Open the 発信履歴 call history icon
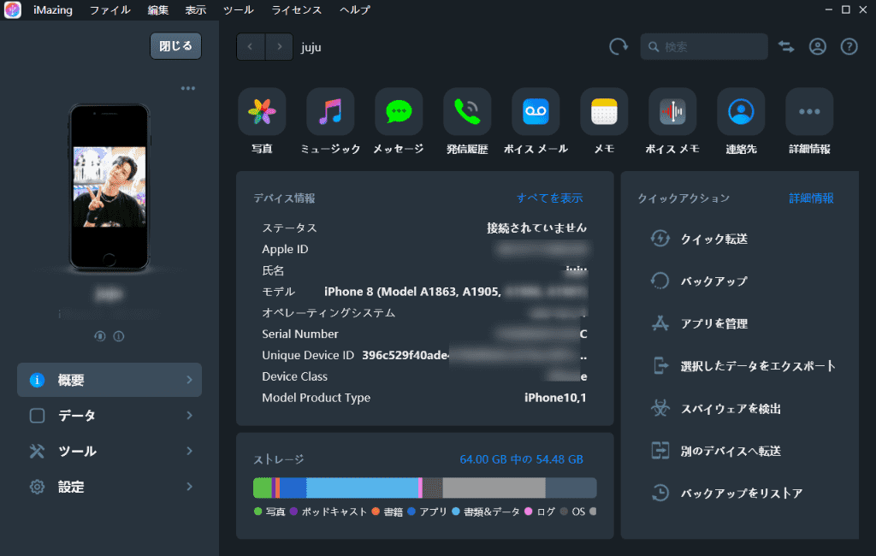 [x=467, y=112]
